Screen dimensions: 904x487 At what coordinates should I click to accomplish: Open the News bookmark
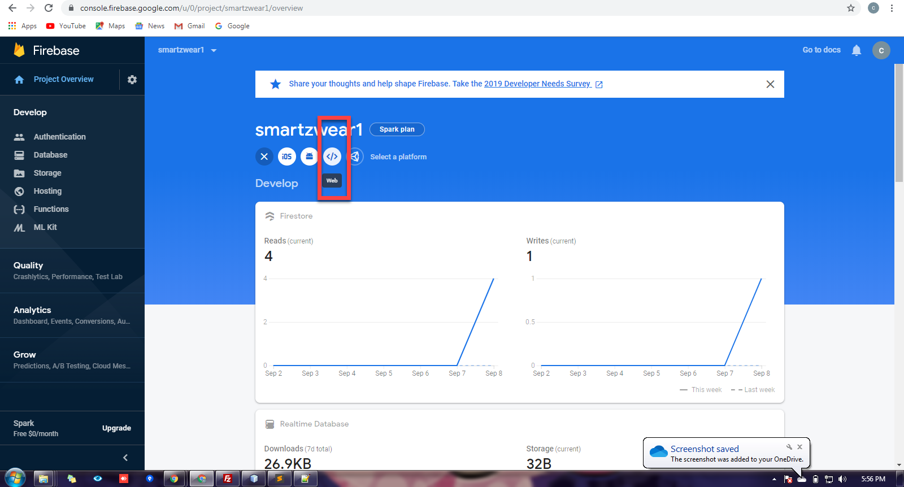click(x=150, y=26)
